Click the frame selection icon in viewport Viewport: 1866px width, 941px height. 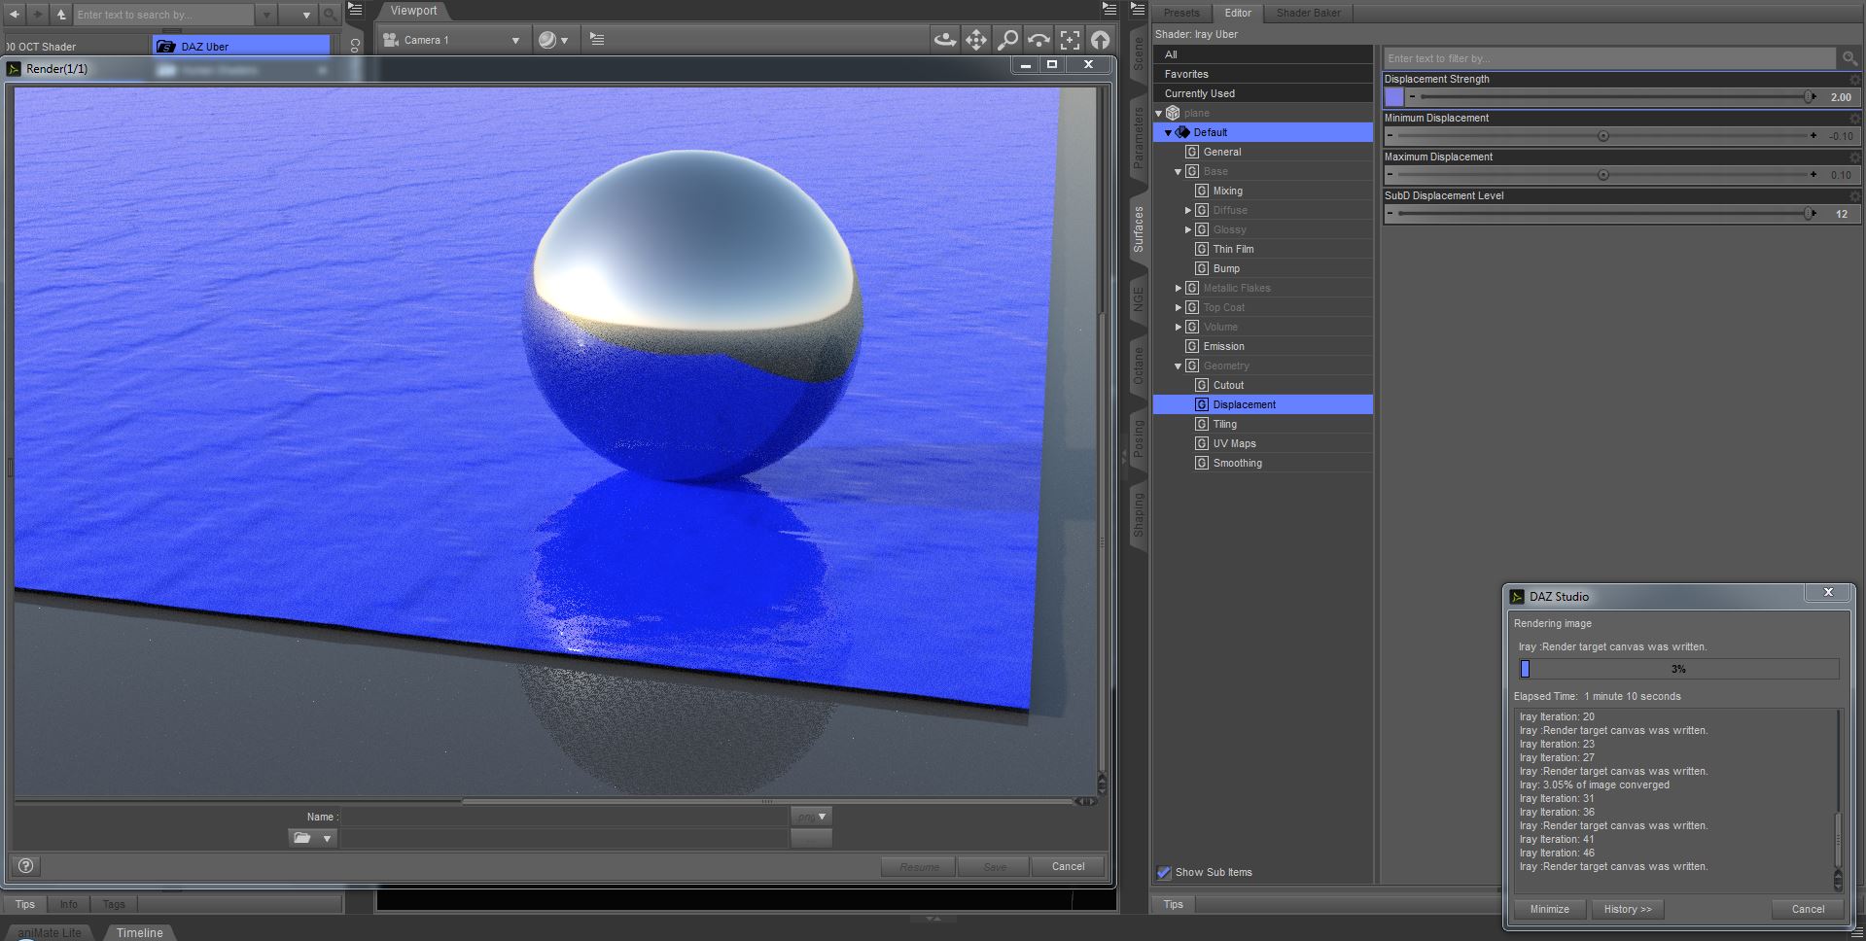[1070, 40]
